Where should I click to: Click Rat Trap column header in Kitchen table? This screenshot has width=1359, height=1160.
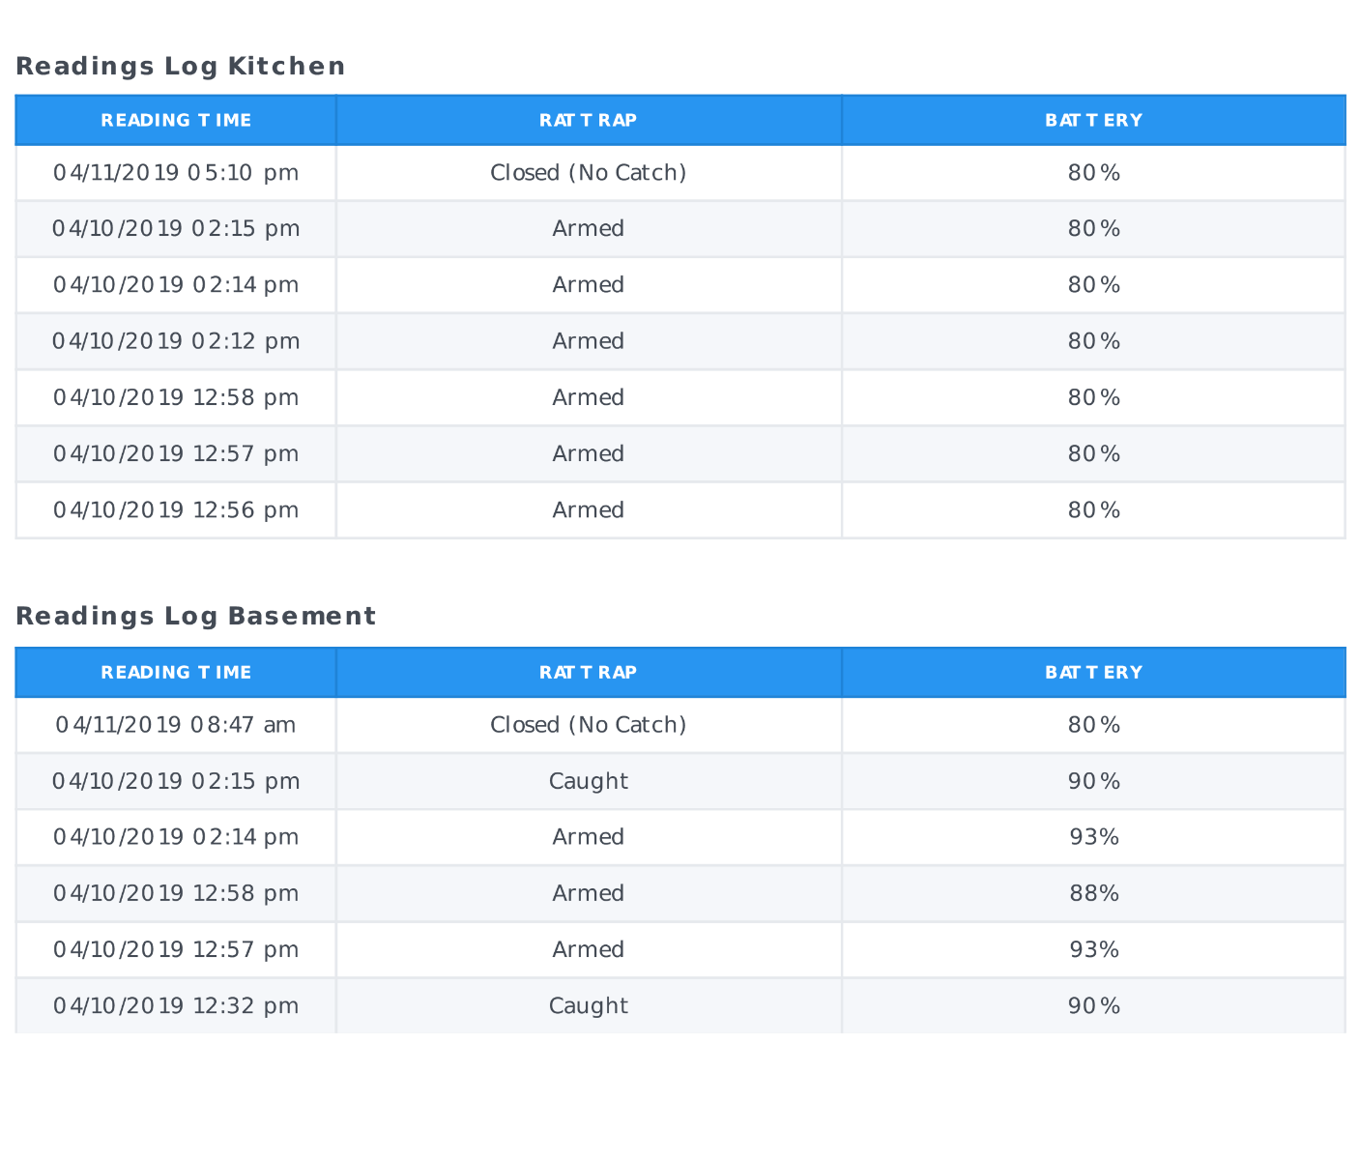pos(588,121)
